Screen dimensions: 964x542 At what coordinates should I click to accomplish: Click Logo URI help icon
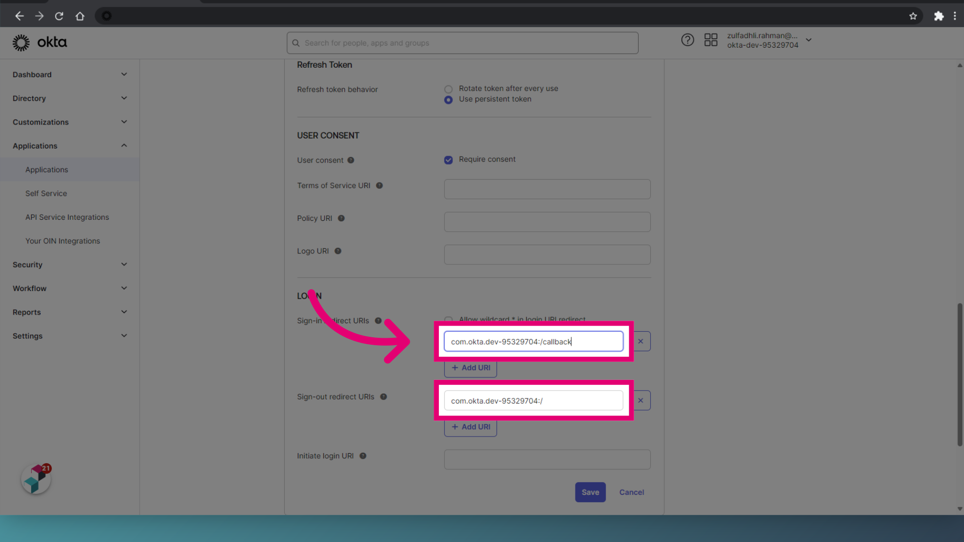[x=338, y=251]
